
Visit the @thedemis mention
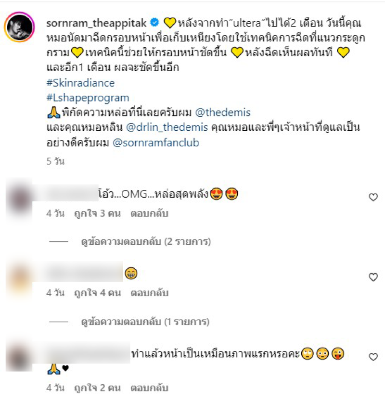pos(223,113)
